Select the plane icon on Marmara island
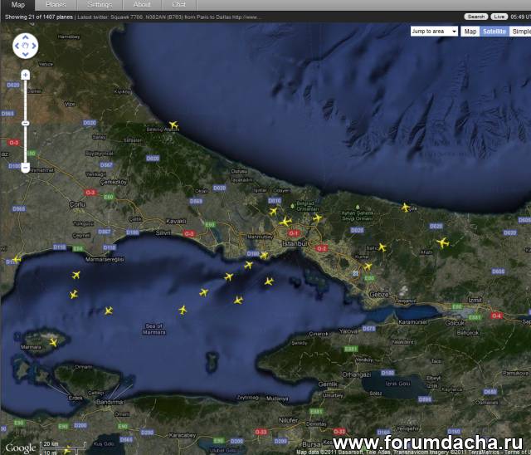 54,342
